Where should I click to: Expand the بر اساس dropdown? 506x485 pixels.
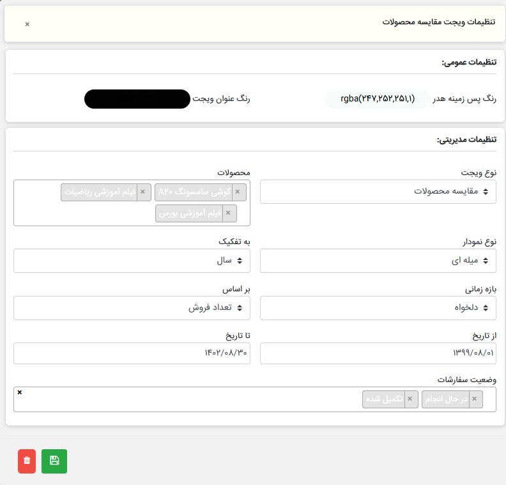click(x=132, y=307)
